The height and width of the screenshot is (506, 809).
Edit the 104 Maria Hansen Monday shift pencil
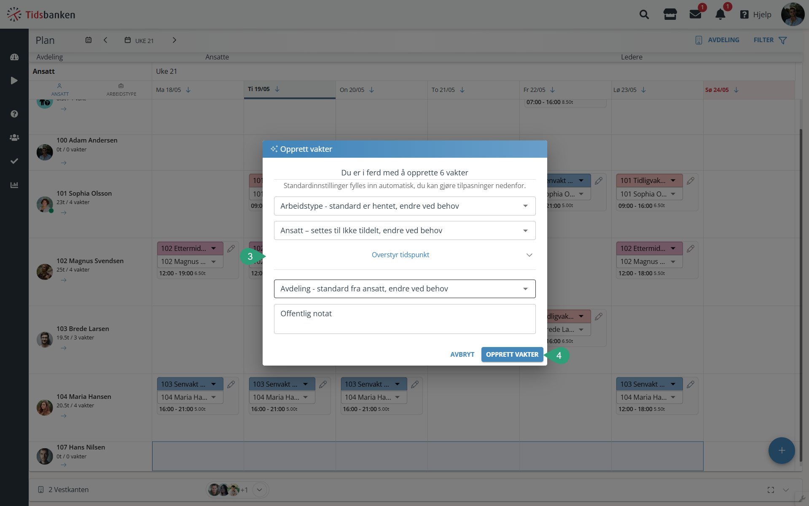pos(231,384)
